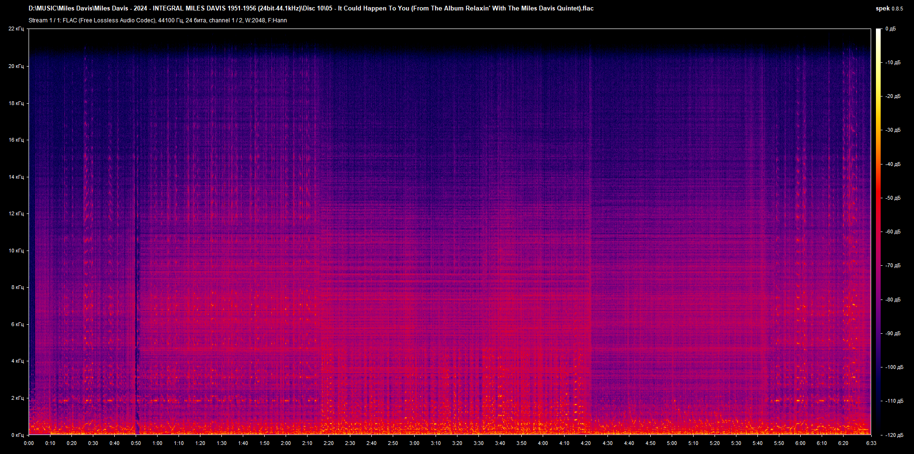Pick the 2:00 time axis label
The image size is (914, 454).
286,443
